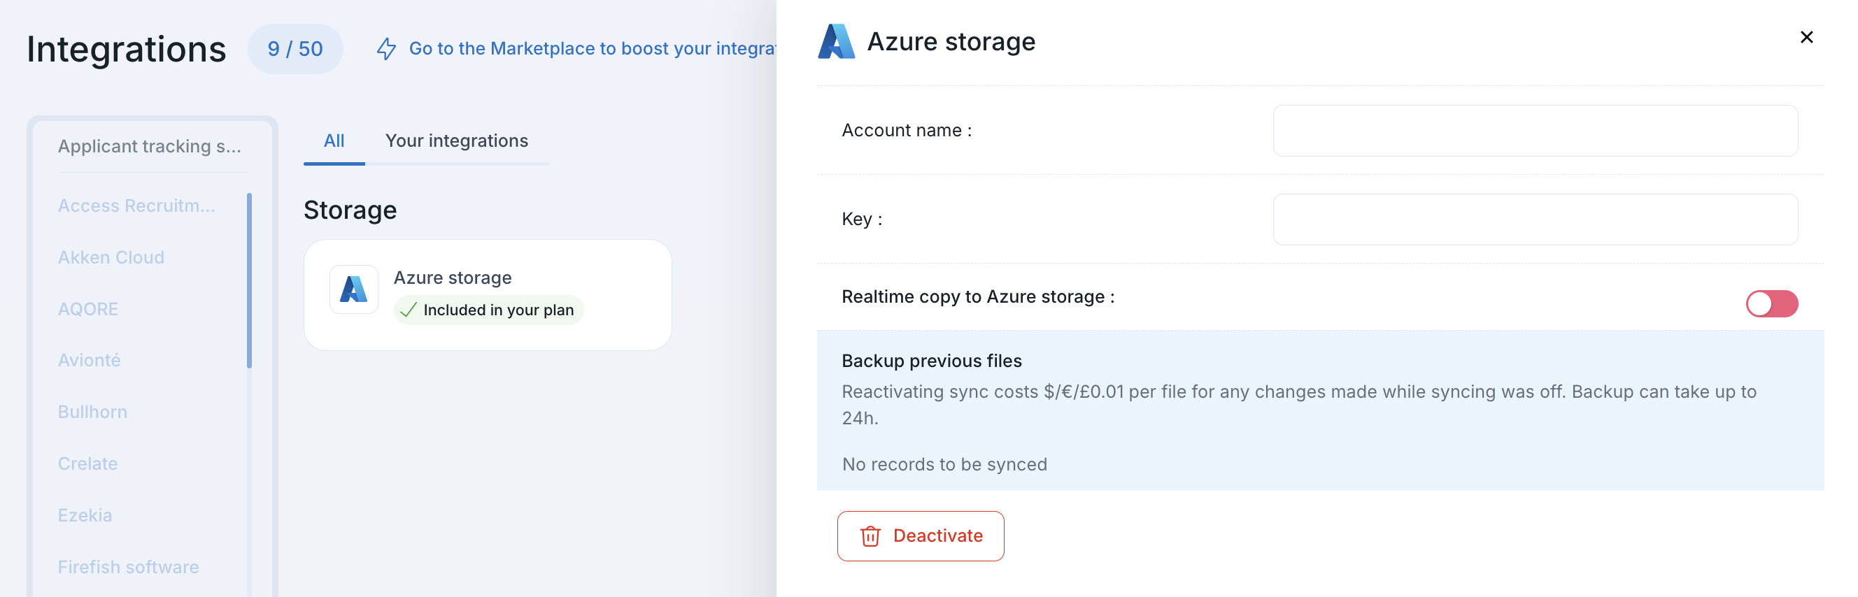This screenshot has height=597, width=1858.
Task: Focus the Account name input field
Action: coord(1535,131)
